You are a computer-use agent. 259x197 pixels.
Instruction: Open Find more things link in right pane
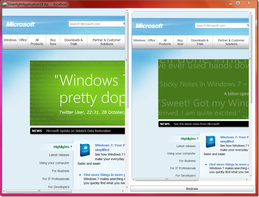[229, 164]
